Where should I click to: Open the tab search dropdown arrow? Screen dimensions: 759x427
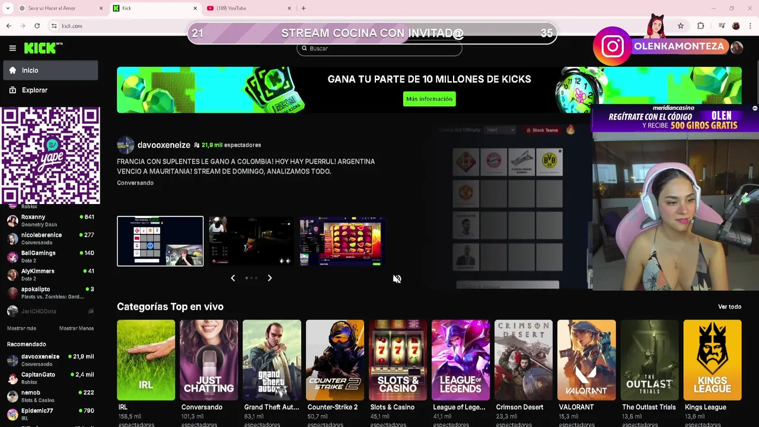click(8, 8)
